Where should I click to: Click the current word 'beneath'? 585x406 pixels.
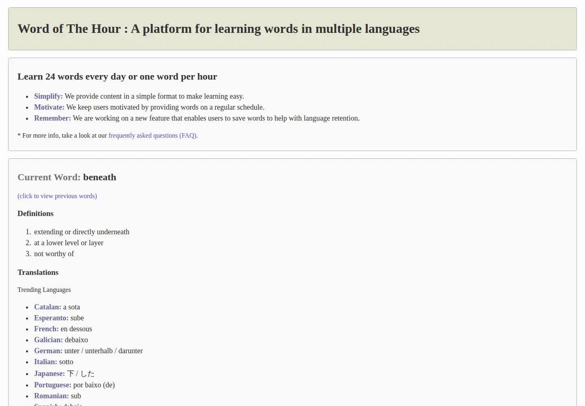click(x=100, y=177)
